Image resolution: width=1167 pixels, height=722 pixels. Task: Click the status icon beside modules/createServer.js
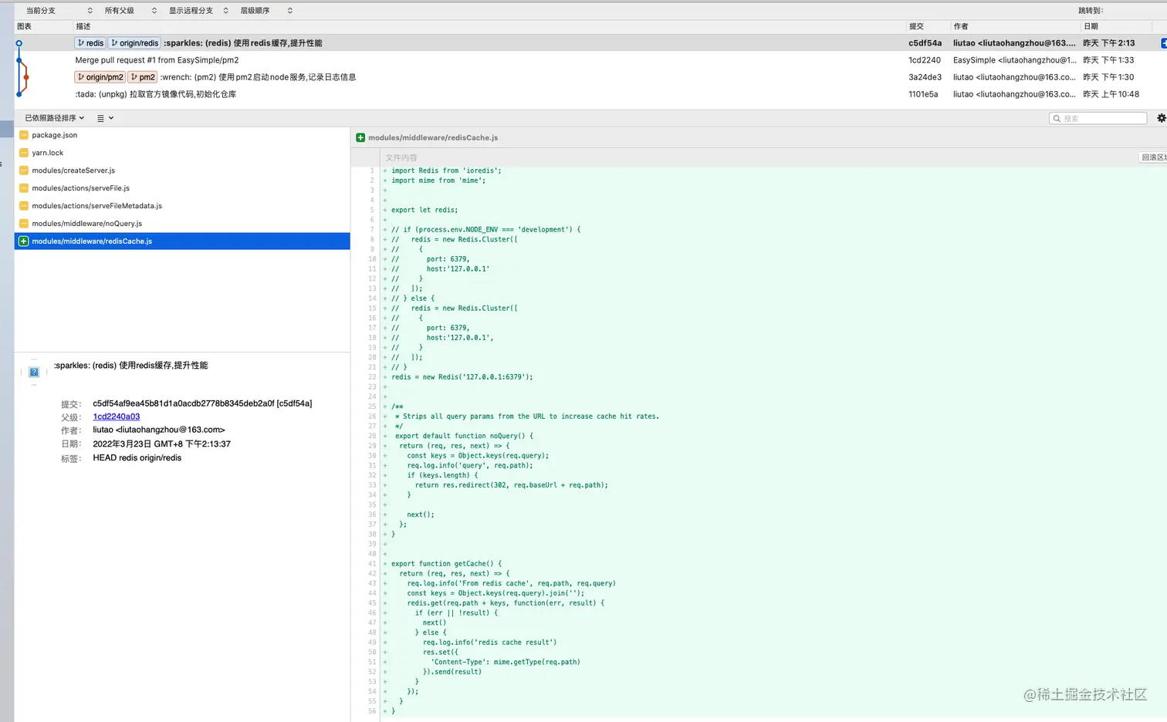coord(24,170)
